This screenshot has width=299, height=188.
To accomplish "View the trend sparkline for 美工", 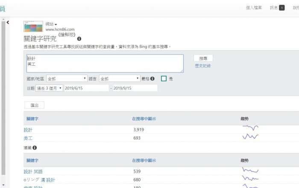I will point(250,137).
